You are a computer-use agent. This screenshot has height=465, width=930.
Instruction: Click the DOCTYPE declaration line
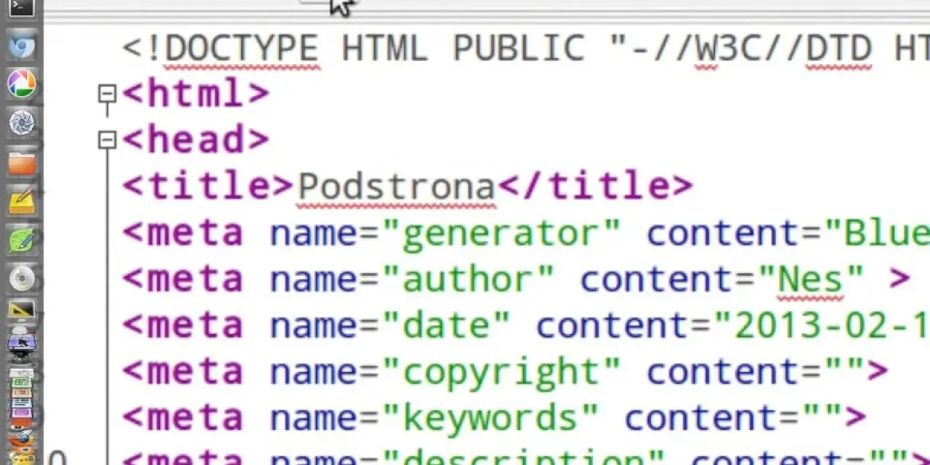coord(526,49)
